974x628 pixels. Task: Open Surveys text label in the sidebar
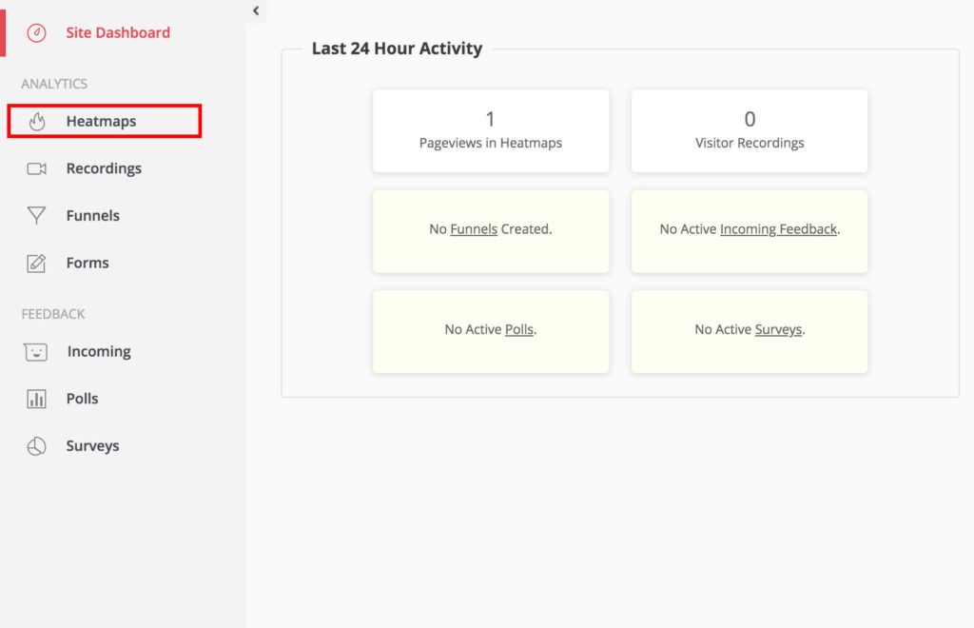[x=92, y=446]
